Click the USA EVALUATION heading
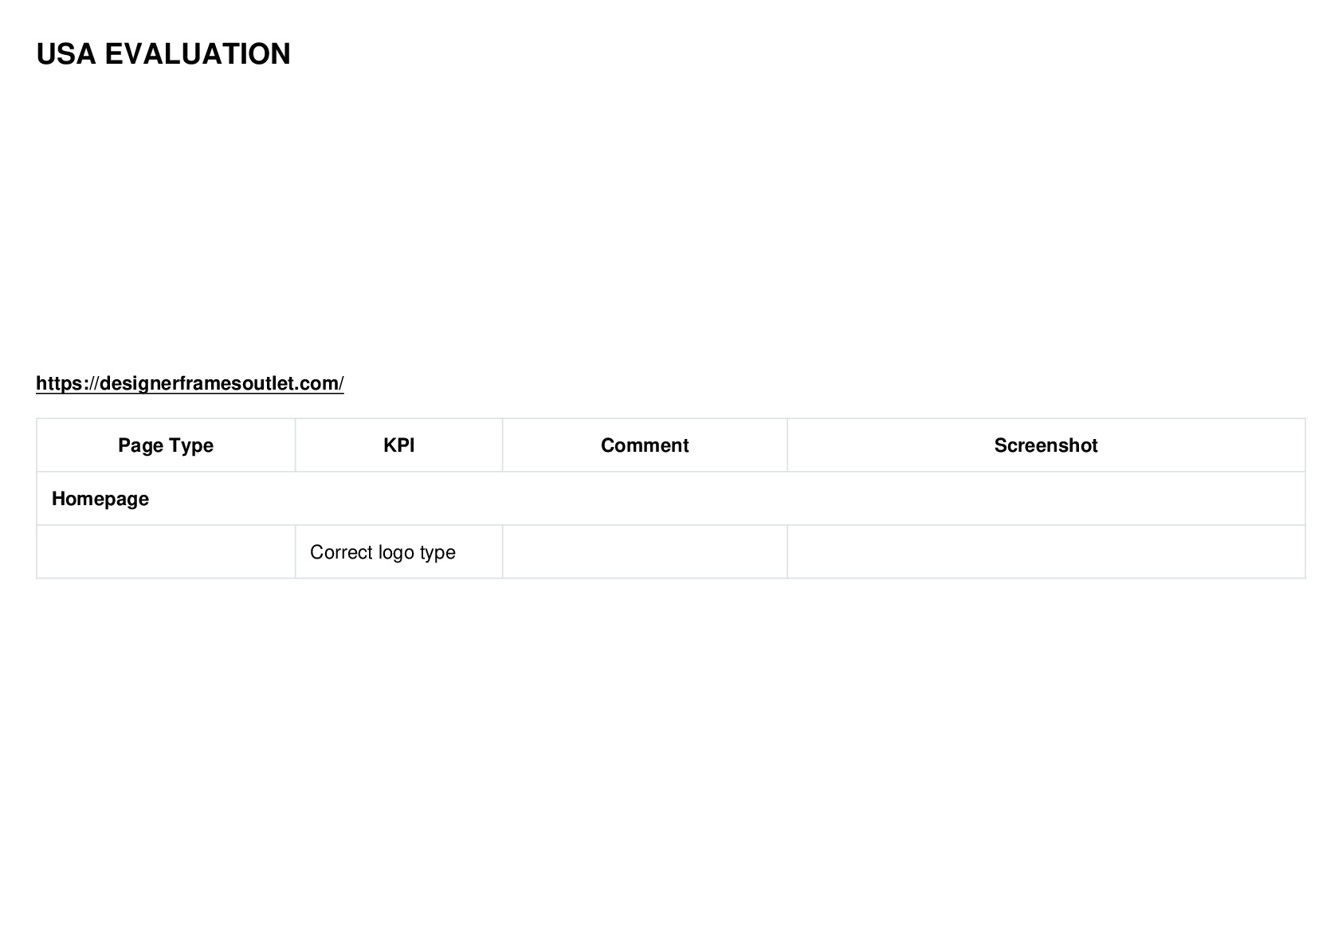 pyautogui.click(x=163, y=54)
